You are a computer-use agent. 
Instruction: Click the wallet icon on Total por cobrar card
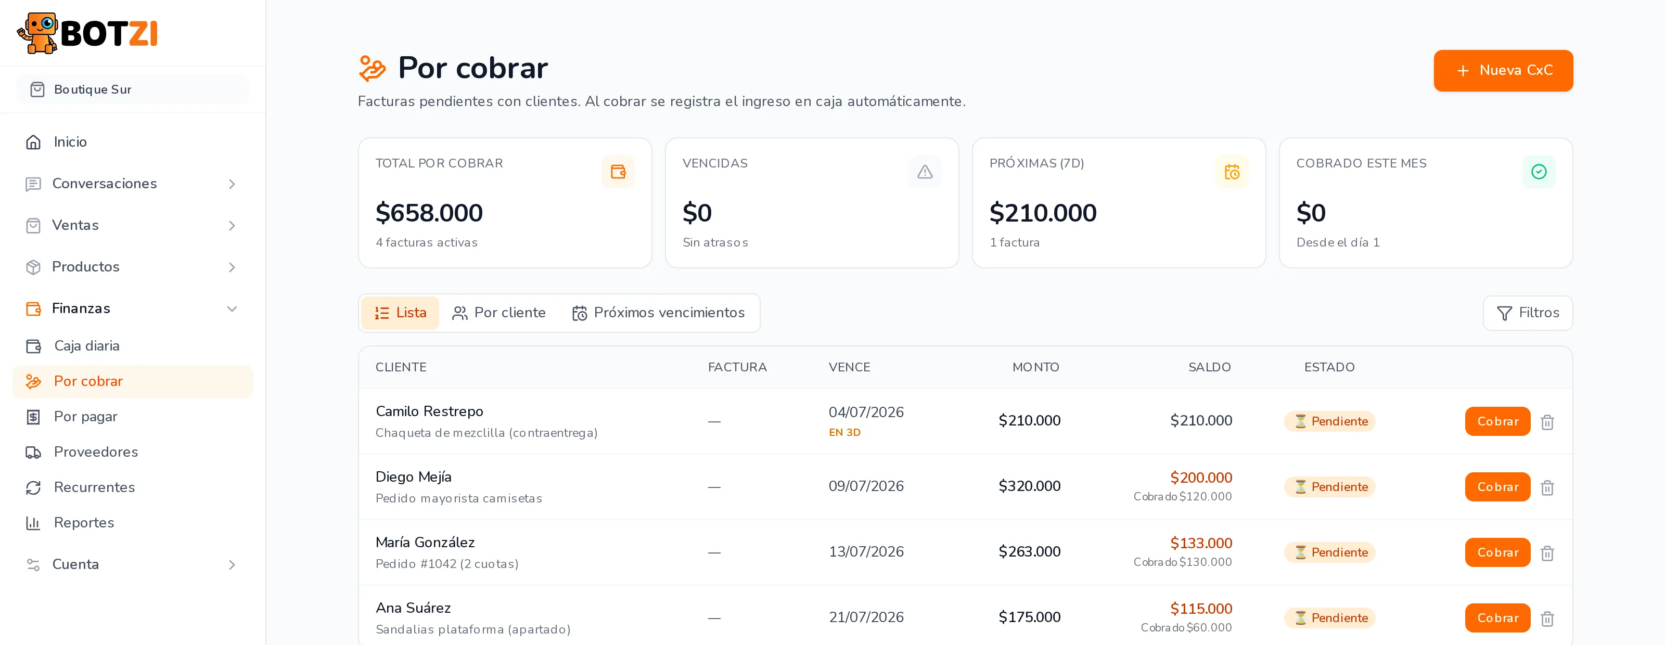(617, 172)
